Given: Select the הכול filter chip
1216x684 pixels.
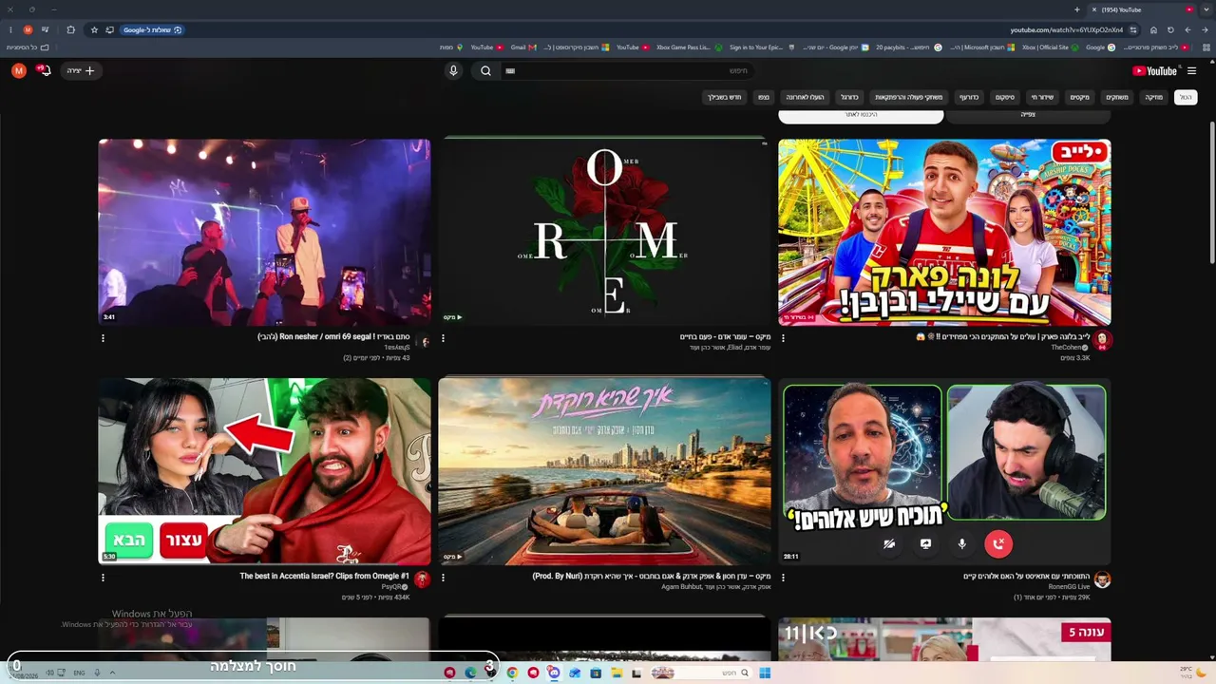Looking at the screenshot, I should (x=1185, y=97).
